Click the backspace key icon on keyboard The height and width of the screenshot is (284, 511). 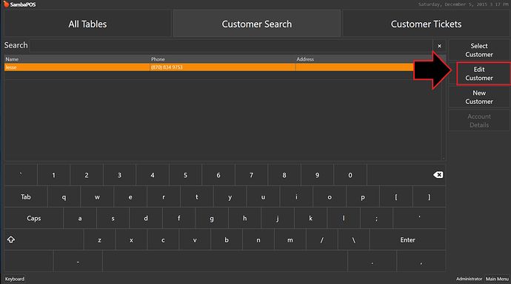tap(438, 175)
